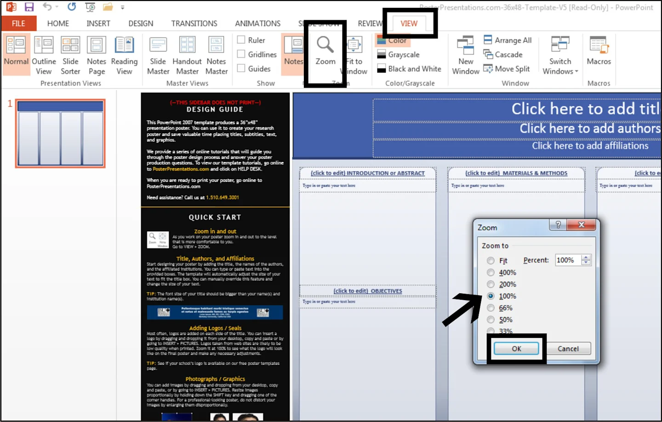Viewport: 662px width, 422px height.
Task: Confirm zoom by clicking OK
Action: 516,348
